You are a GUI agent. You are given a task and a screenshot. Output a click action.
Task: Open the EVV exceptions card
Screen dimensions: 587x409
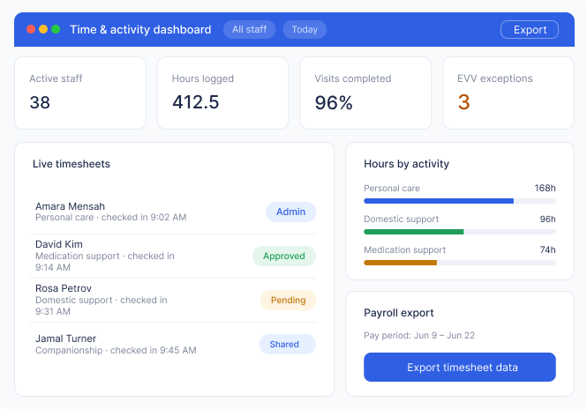(x=508, y=93)
